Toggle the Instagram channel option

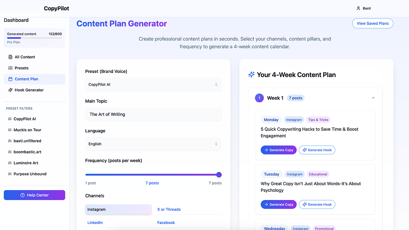pyautogui.click(x=118, y=209)
